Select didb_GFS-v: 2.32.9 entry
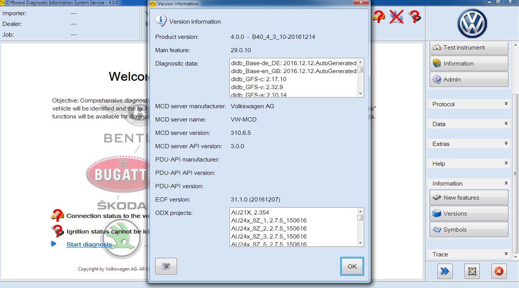The image size is (519, 288). tap(257, 87)
